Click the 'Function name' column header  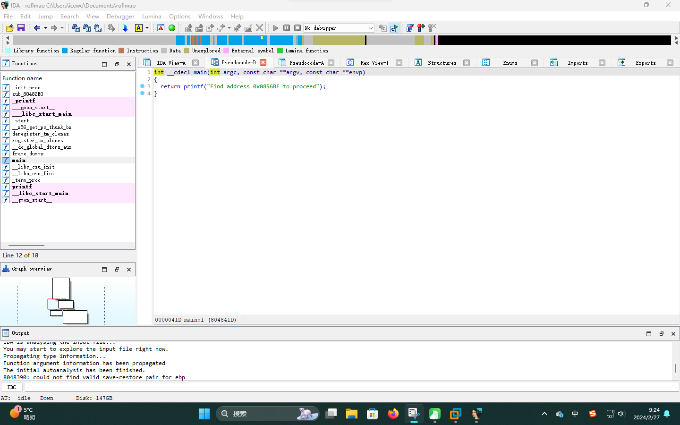pyautogui.click(x=22, y=78)
